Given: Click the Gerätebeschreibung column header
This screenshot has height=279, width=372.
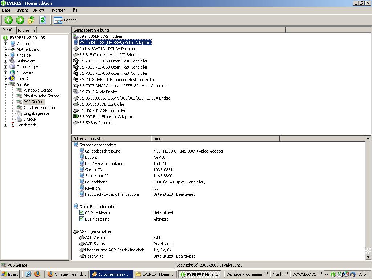Looking at the screenshot, I should coord(178,30).
